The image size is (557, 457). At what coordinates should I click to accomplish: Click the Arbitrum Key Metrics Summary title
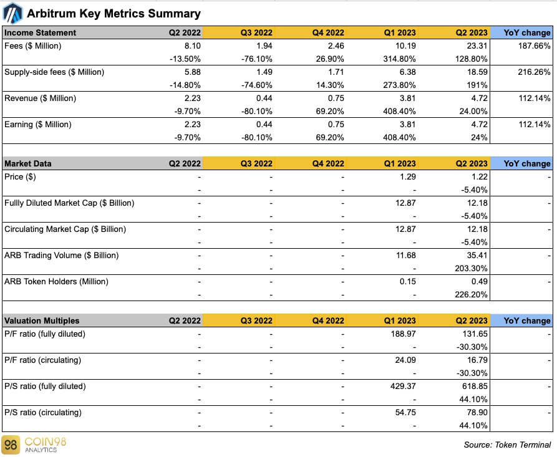(x=114, y=14)
